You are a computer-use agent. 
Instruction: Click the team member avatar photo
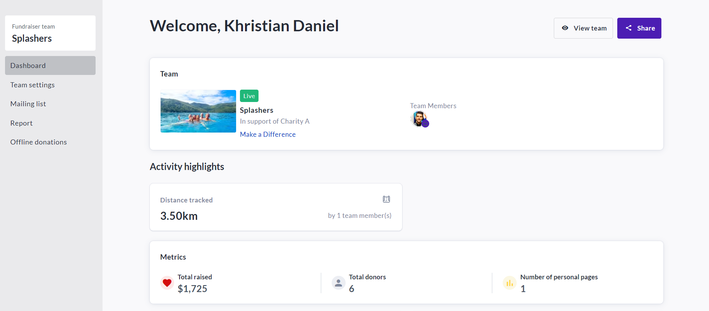click(418, 118)
